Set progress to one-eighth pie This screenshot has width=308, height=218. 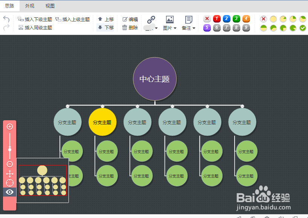coord(283,19)
